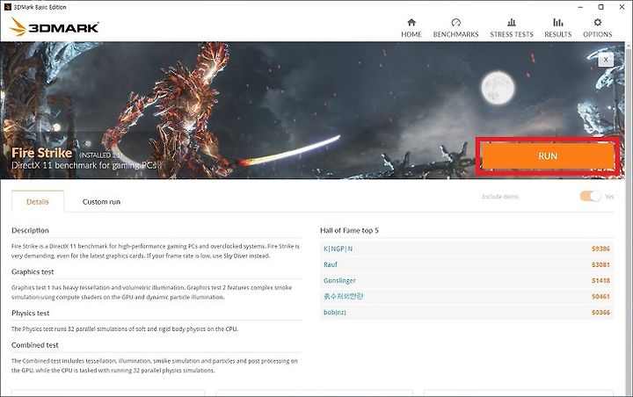Maximize the 3DMark window

tap(600, 7)
